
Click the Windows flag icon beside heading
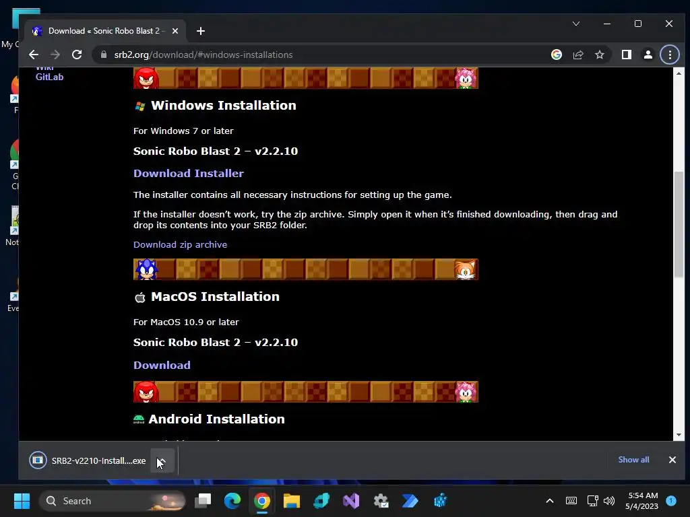(x=140, y=106)
